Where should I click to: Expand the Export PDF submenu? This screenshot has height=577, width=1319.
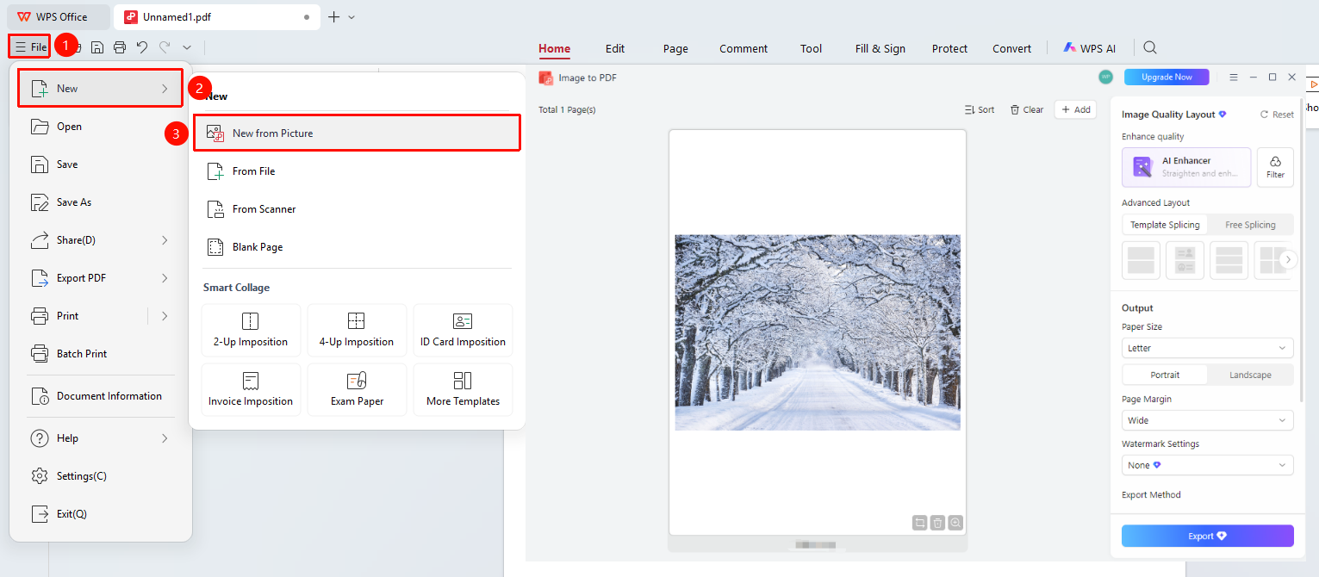165,278
